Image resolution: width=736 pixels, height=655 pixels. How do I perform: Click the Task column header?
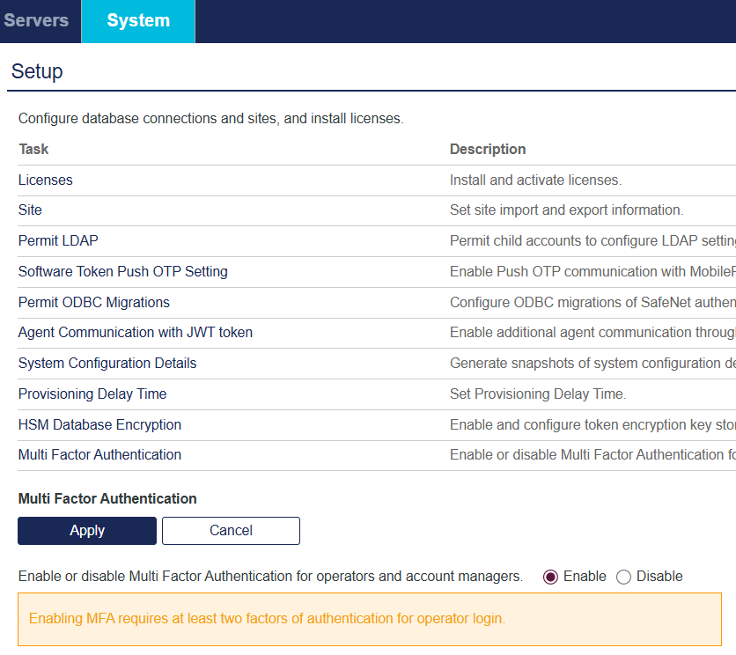click(33, 149)
